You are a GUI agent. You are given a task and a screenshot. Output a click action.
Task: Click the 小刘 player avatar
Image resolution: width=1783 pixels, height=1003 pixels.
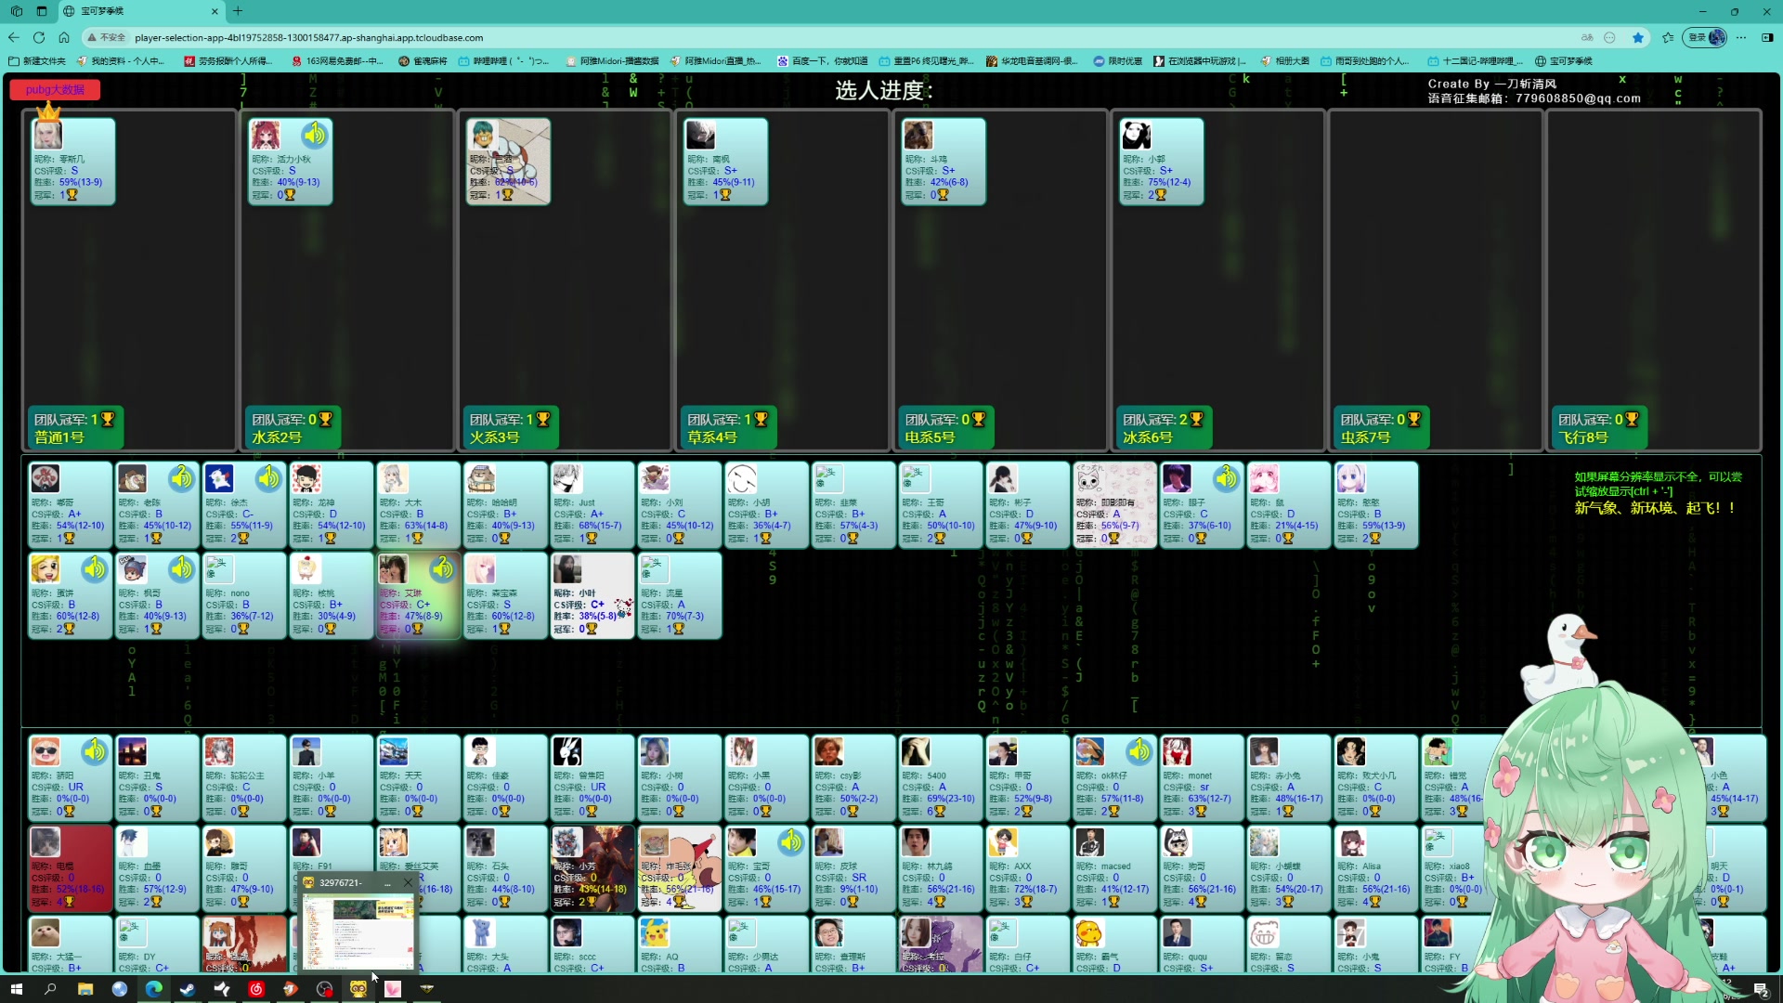click(x=655, y=479)
